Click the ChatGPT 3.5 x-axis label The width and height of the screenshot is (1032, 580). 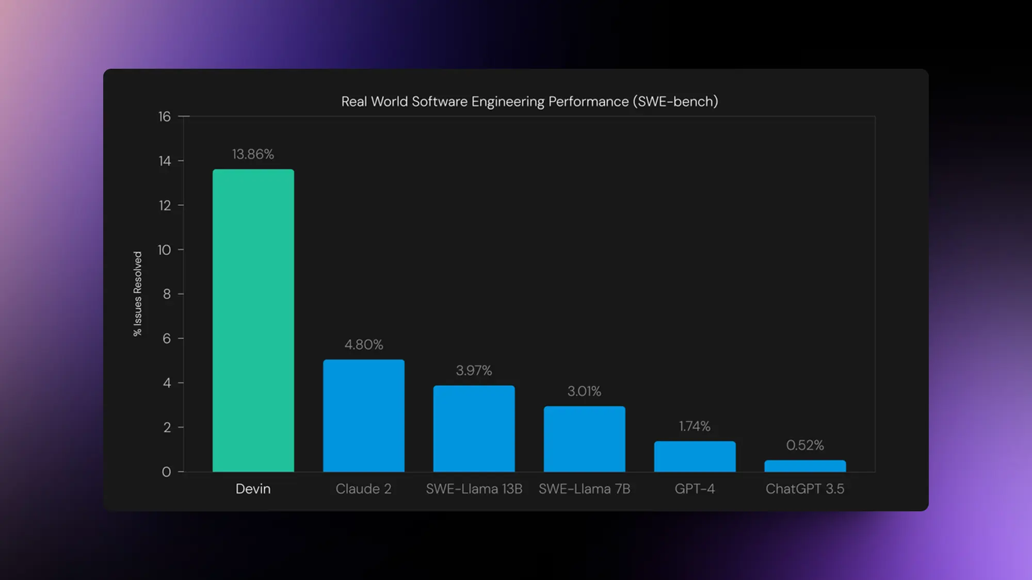coord(805,489)
